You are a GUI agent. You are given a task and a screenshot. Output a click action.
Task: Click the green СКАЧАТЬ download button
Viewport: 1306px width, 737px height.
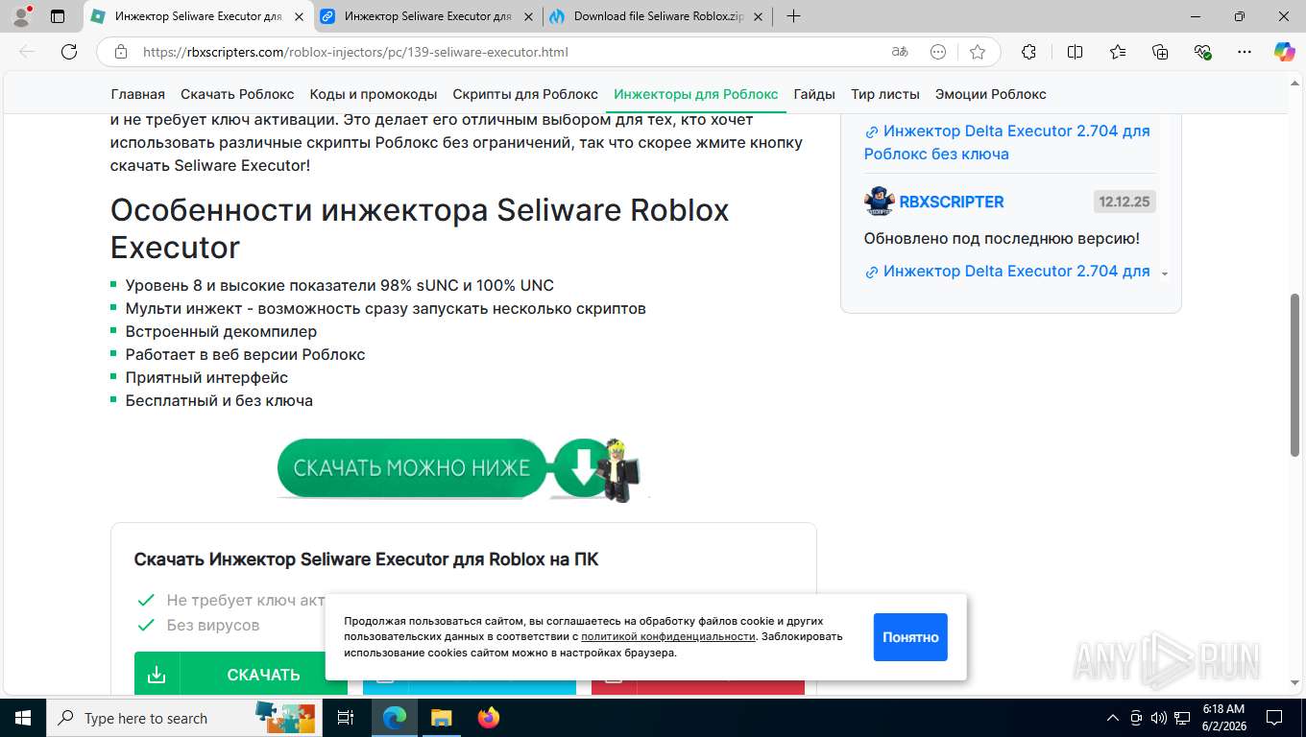(x=241, y=674)
